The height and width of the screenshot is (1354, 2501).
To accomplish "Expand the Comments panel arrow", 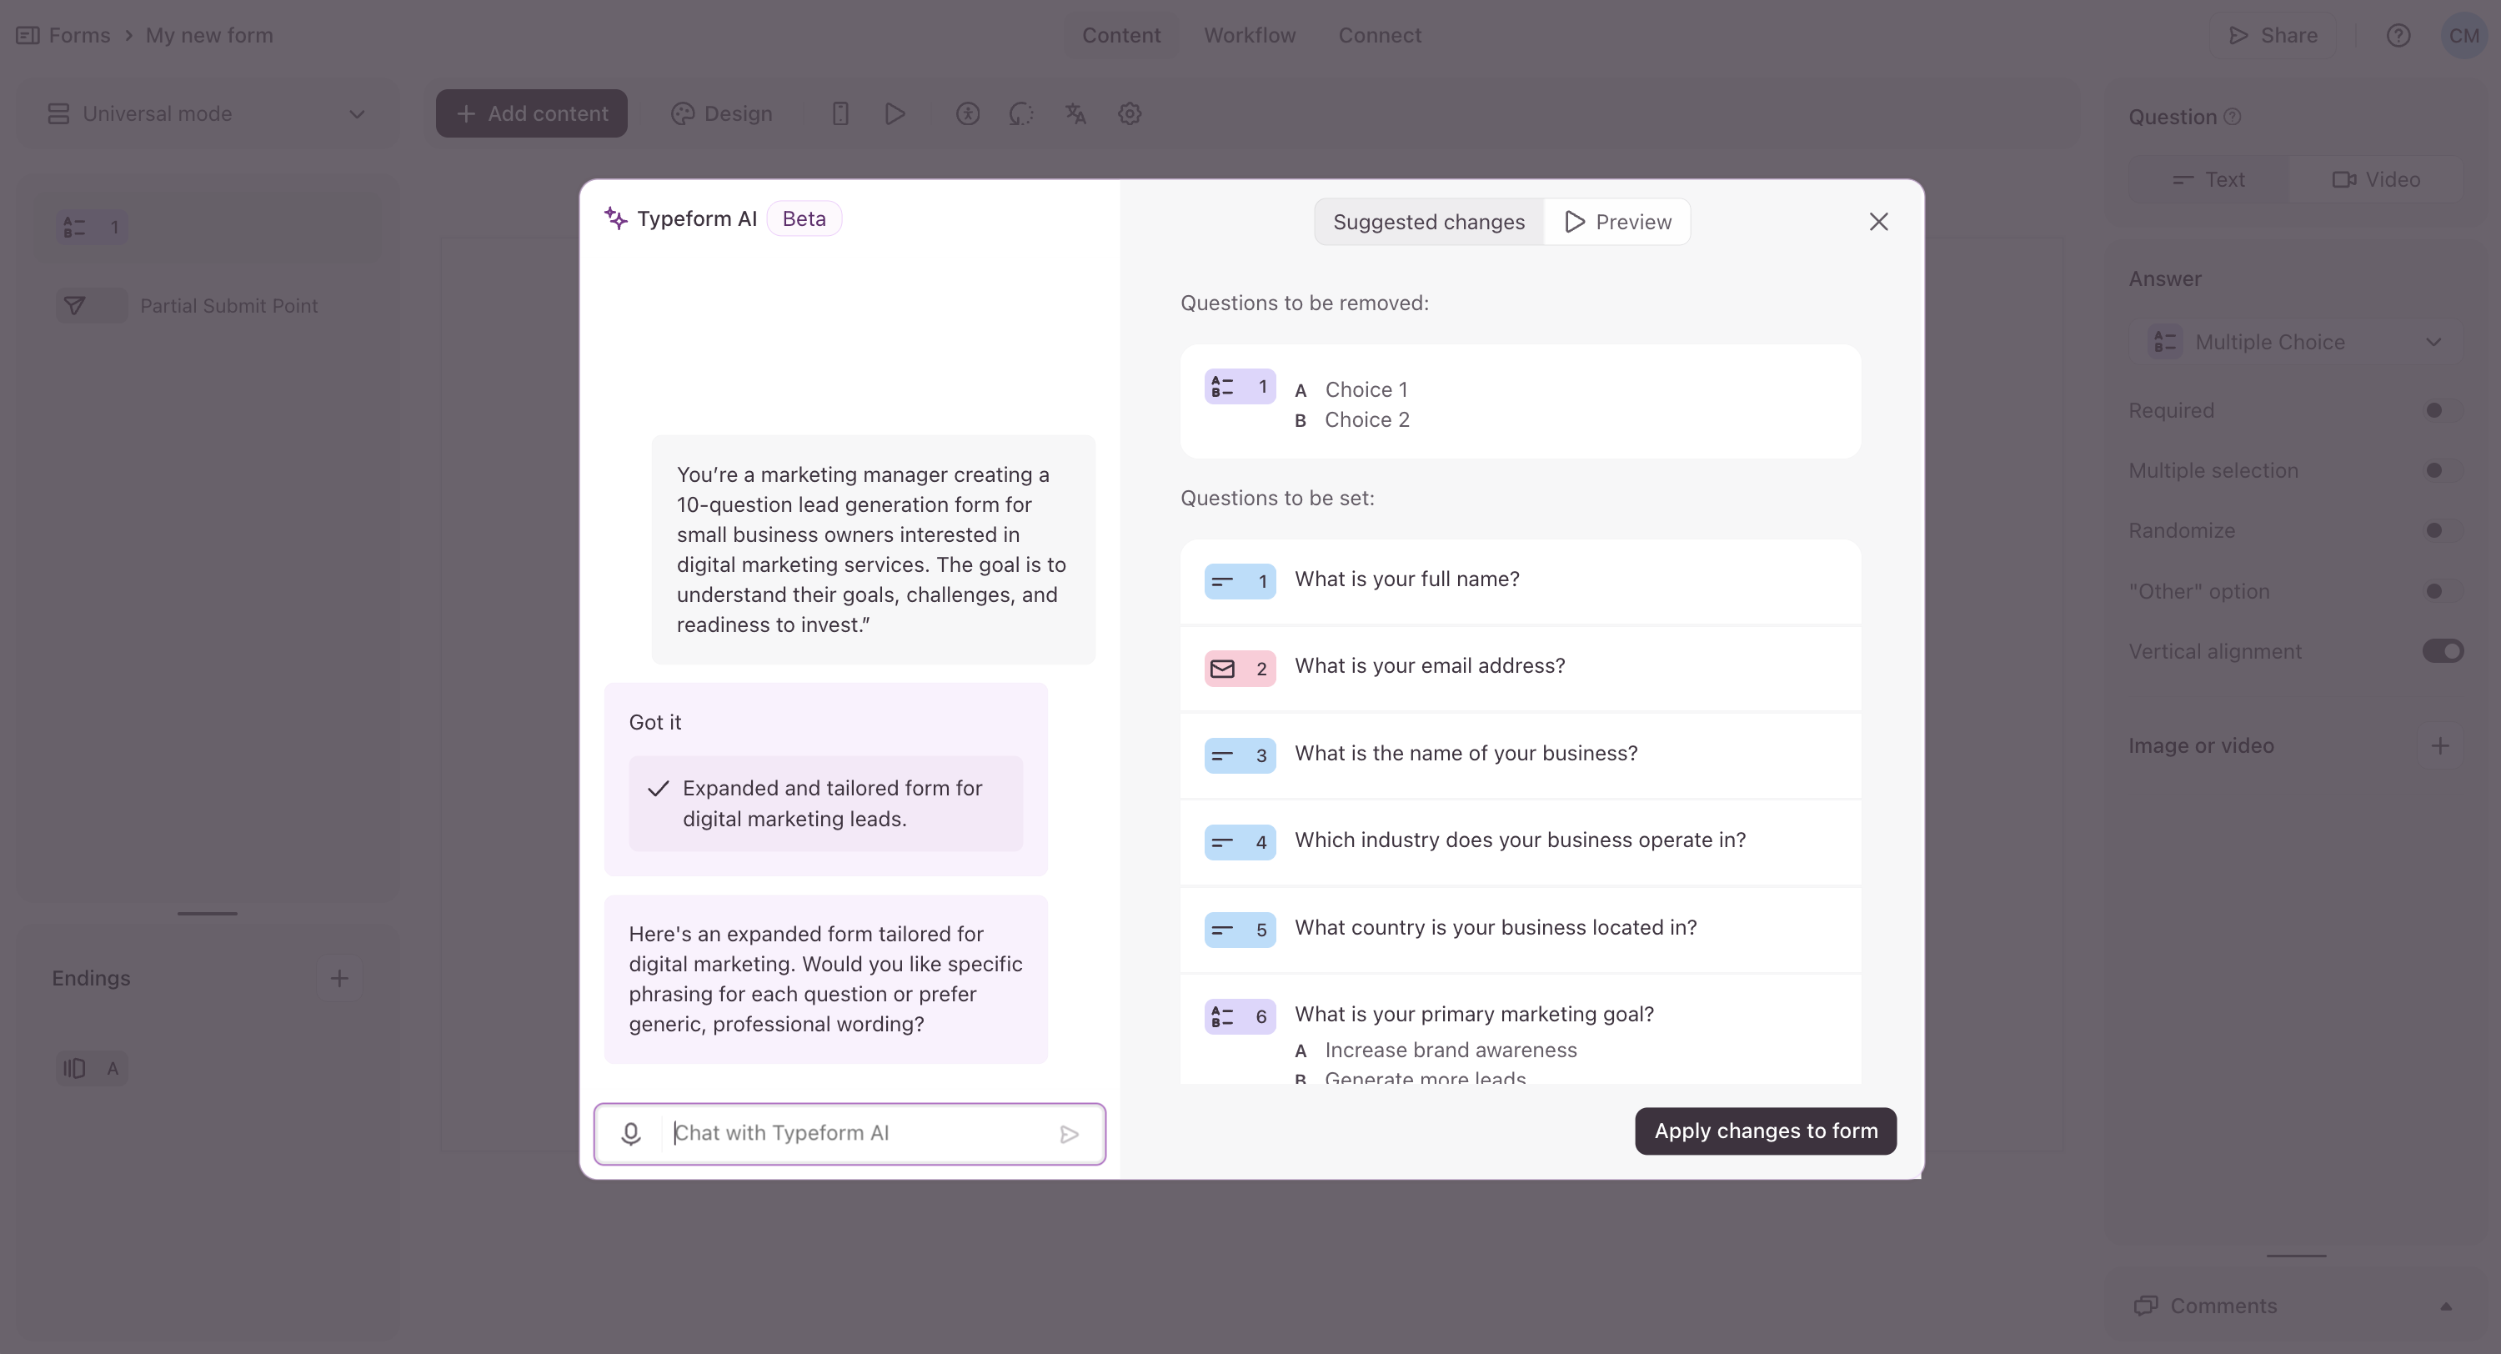I will coord(2446,1306).
